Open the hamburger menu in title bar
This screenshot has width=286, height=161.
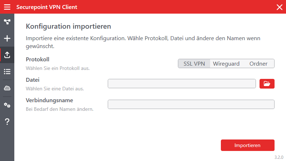(7, 7)
